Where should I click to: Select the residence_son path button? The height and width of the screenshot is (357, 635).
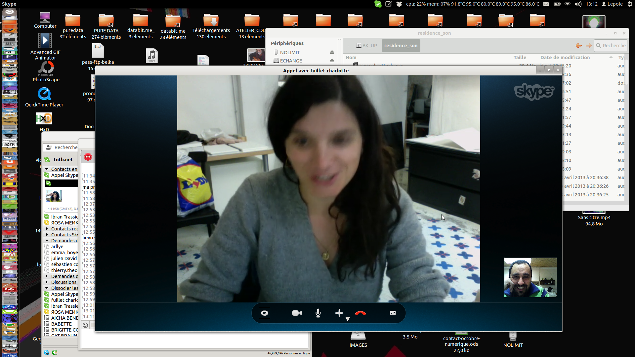[401, 46]
